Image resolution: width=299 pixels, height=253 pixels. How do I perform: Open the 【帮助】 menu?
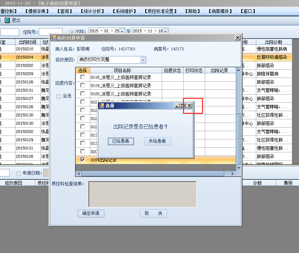click(x=193, y=11)
